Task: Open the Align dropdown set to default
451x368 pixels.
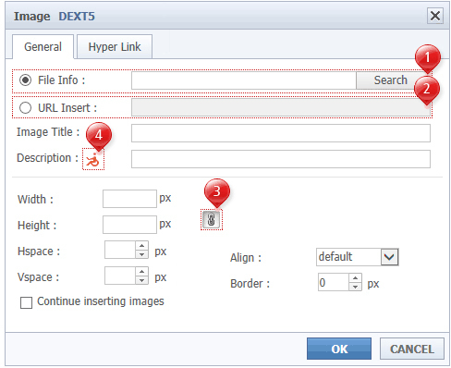Action: [x=358, y=257]
